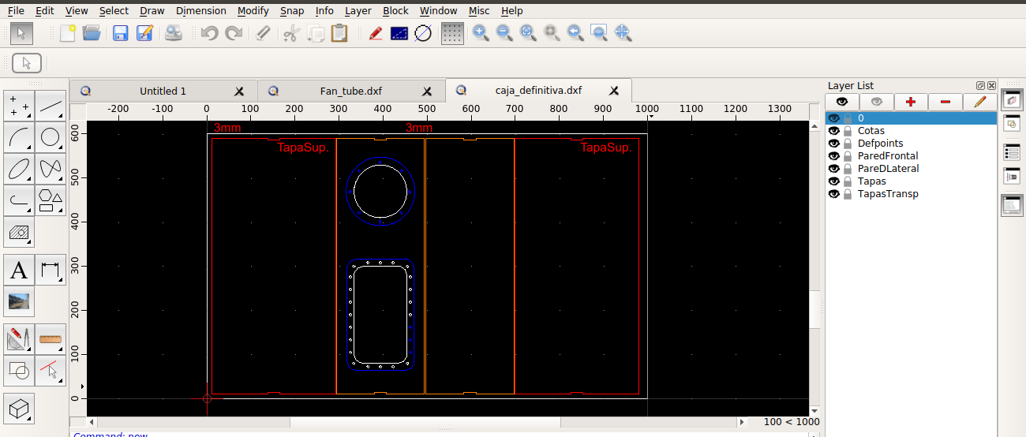Viewport: 1026px width, 437px height.
Task: Switch to the Fan_tube.dxf tab
Action: 350,91
